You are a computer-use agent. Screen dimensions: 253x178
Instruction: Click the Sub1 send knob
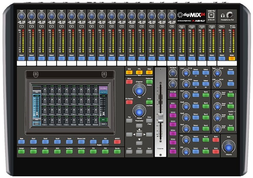pos(217,95)
